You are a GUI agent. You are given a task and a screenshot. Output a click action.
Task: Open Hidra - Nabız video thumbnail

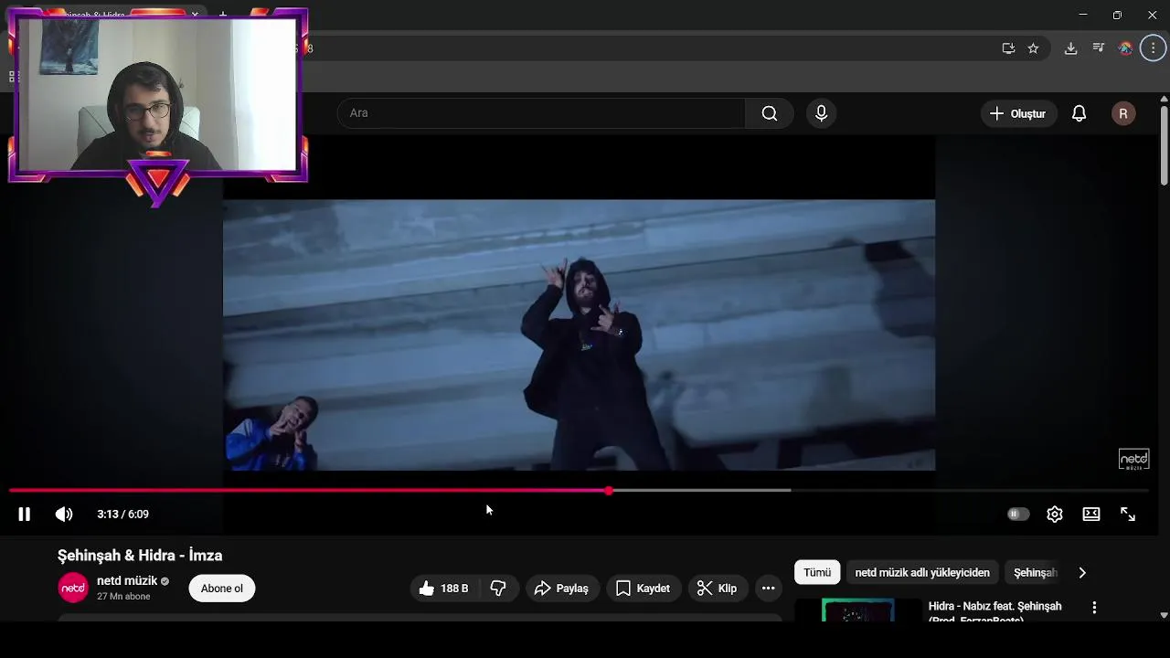coord(858,610)
